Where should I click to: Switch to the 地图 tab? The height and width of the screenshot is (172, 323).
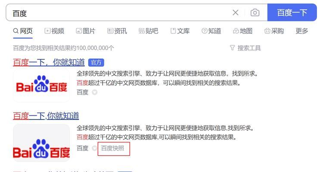242,31
